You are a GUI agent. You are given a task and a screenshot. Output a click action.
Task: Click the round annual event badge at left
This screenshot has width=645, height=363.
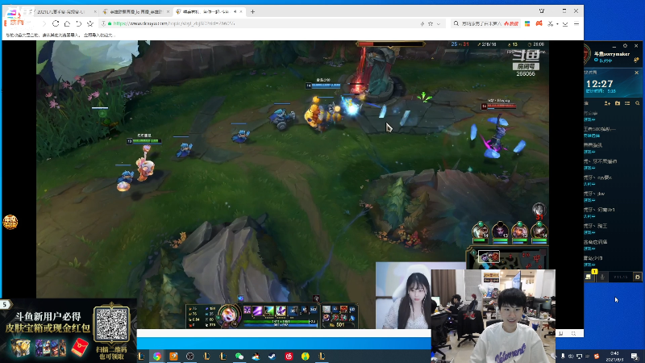(x=10, y=223)
